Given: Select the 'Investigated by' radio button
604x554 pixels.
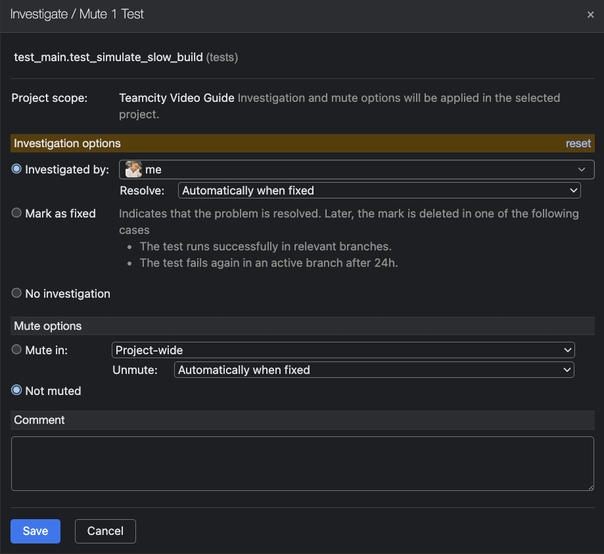Looking at the screenshot, I should (x=17, y=169).
